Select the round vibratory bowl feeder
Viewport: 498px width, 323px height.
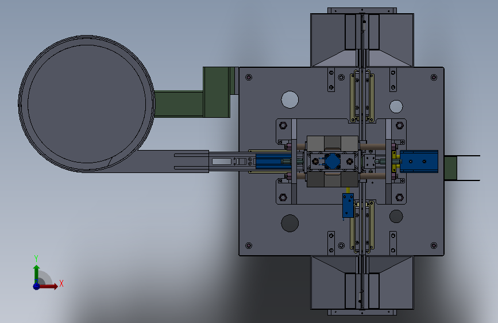pyautogui.click(x=86, y=103)
